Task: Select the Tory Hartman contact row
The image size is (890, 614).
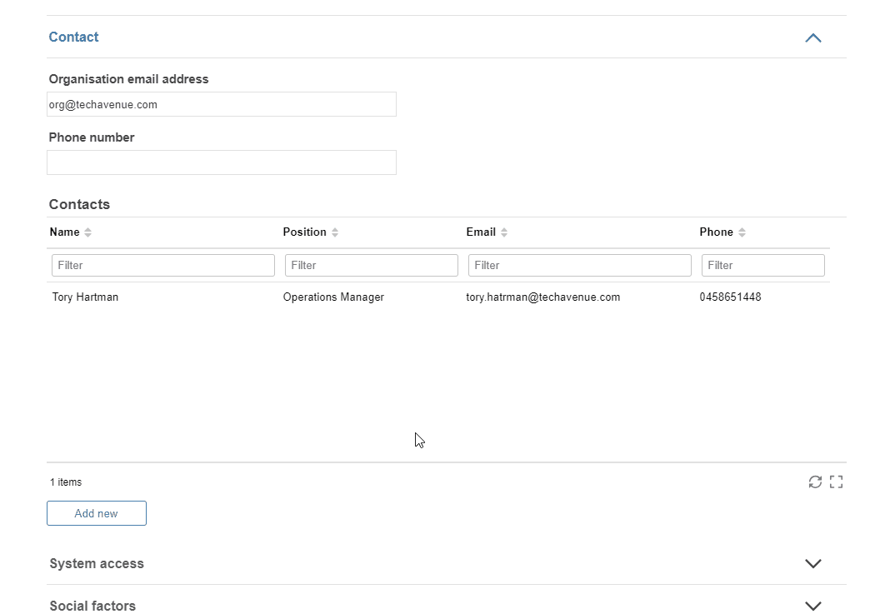Action: click(438, 297)
